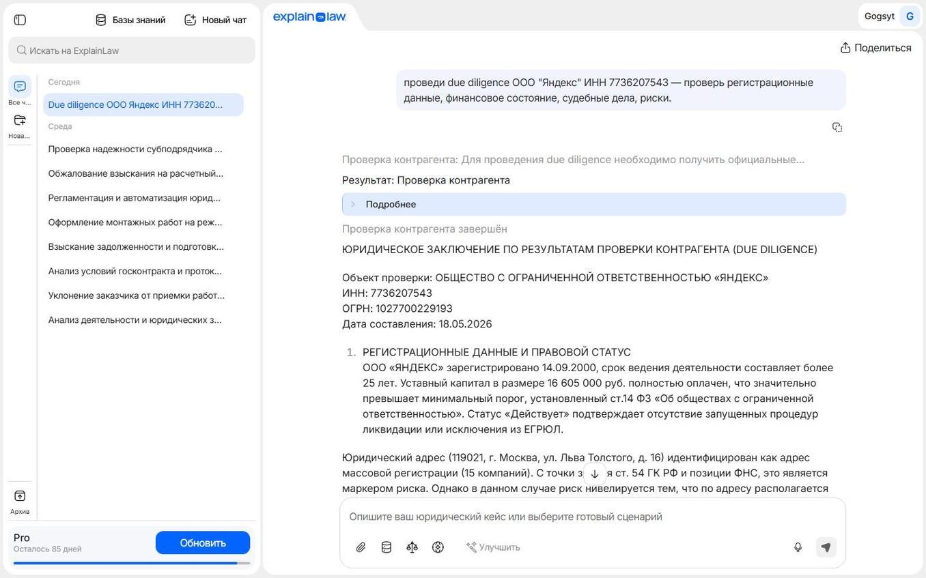Image resolution: width=926 pixels, height=578 pixels.
Task: Click the Дата составления: 18.05.2026 line
Action: click(x=417, y=324)
